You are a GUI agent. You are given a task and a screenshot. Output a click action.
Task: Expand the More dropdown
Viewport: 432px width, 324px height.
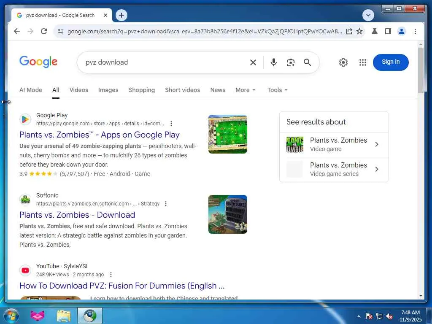point(245,90)
